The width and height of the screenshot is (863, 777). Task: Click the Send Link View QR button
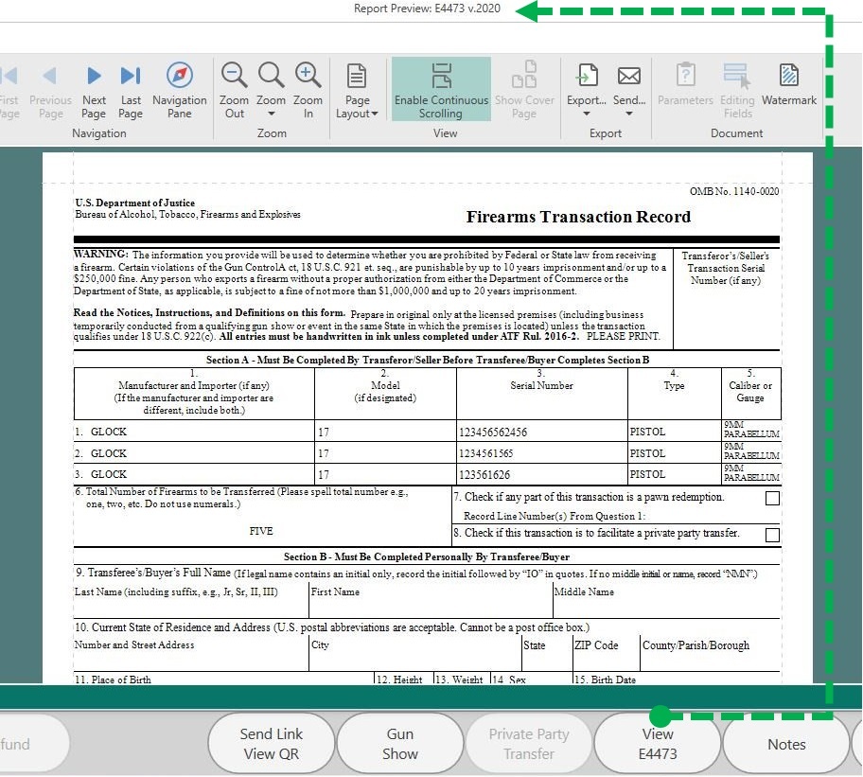pos(272,744)
